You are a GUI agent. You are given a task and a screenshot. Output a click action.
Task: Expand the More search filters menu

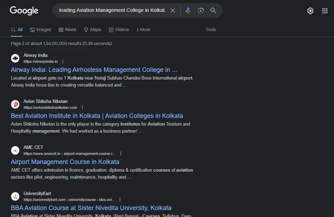point(143,30)
